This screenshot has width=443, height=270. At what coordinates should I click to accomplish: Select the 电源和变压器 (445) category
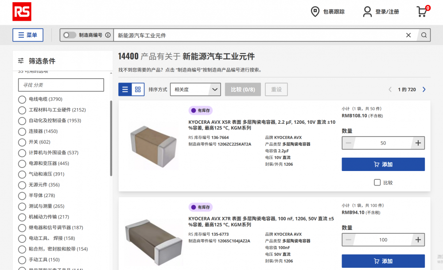pyautogui.click(x=22, y=164)
